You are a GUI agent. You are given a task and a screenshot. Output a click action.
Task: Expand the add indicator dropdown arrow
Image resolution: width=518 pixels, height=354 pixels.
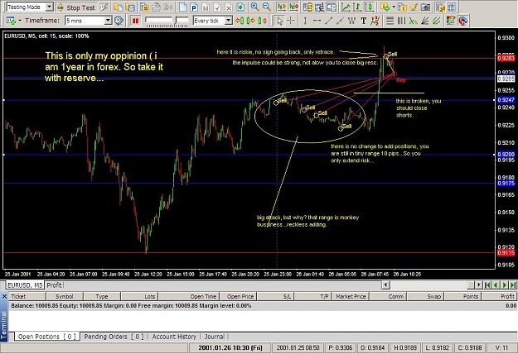tap(395, 7)
